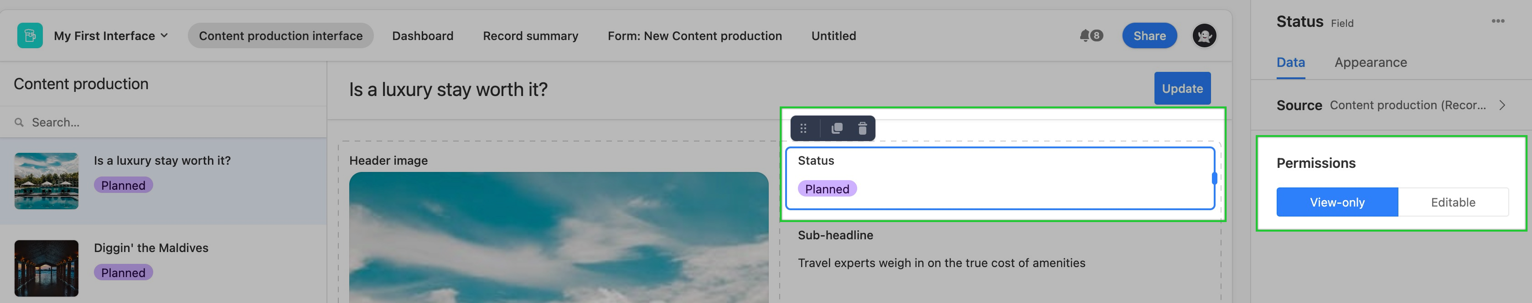Open the three-dot more options menu
1532x303 pixels.
coord(1497,21)
